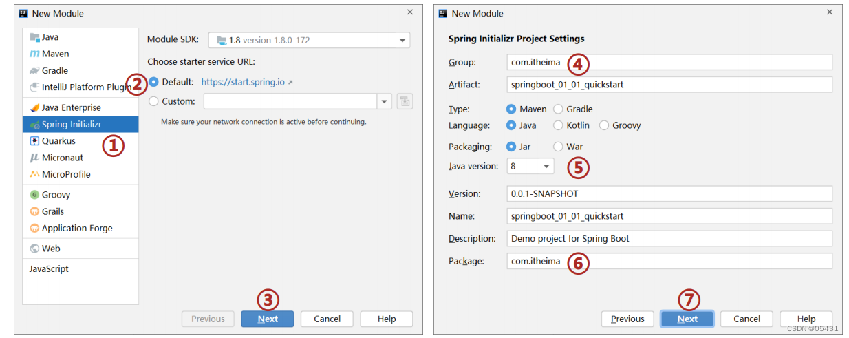This screenshot has width=849, height=338.
Task: Open Help in the left dialog
Action: tap(387, 319)
